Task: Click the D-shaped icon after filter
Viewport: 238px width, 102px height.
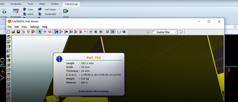Action: pyautogui.click(x=181, y=32)
